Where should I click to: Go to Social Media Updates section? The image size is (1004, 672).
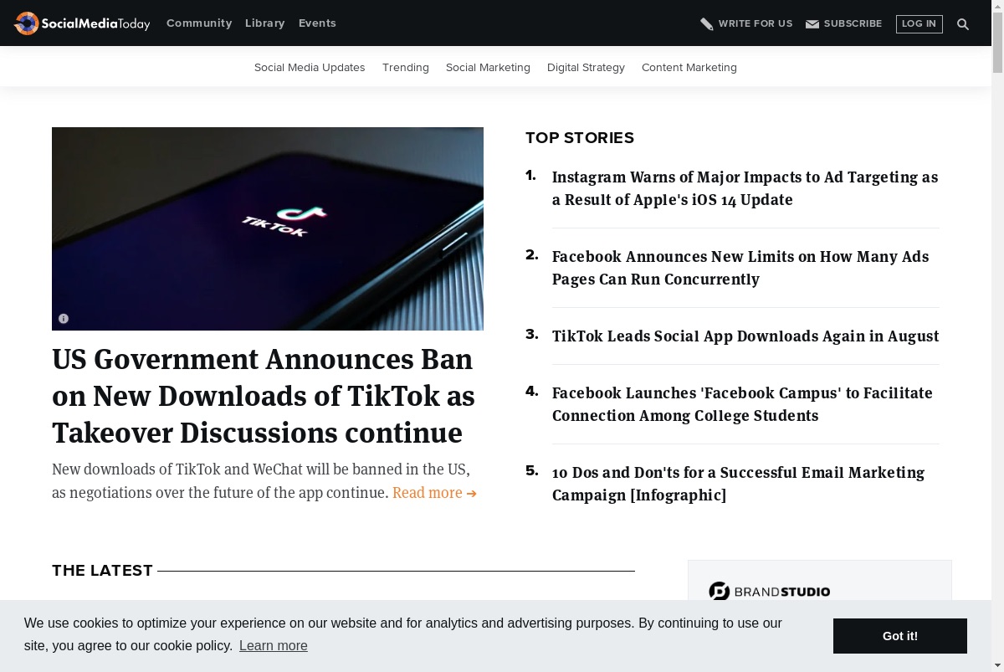310,68
